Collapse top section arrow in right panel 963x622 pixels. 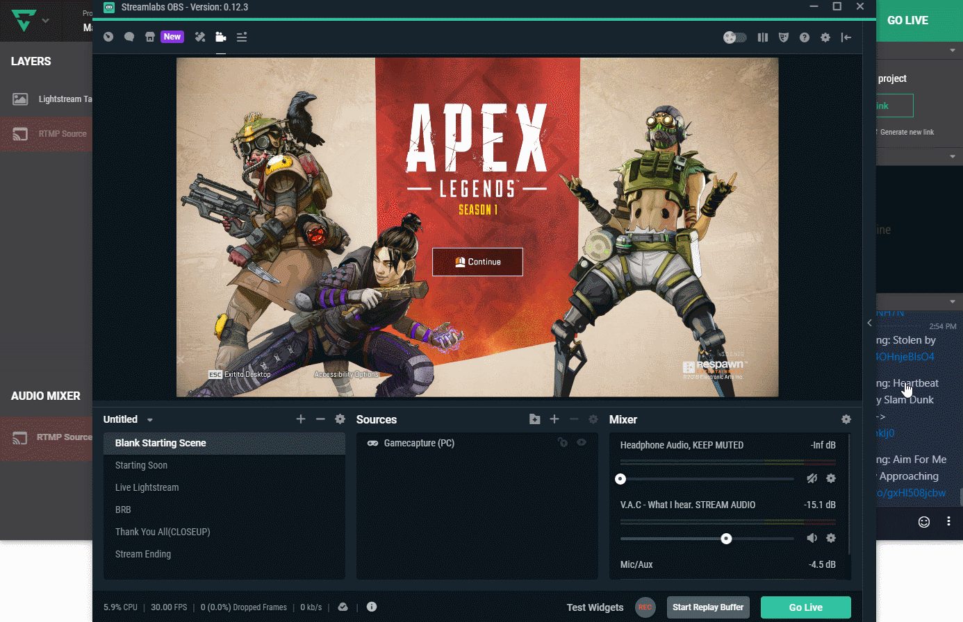click(x=953, y=51)
